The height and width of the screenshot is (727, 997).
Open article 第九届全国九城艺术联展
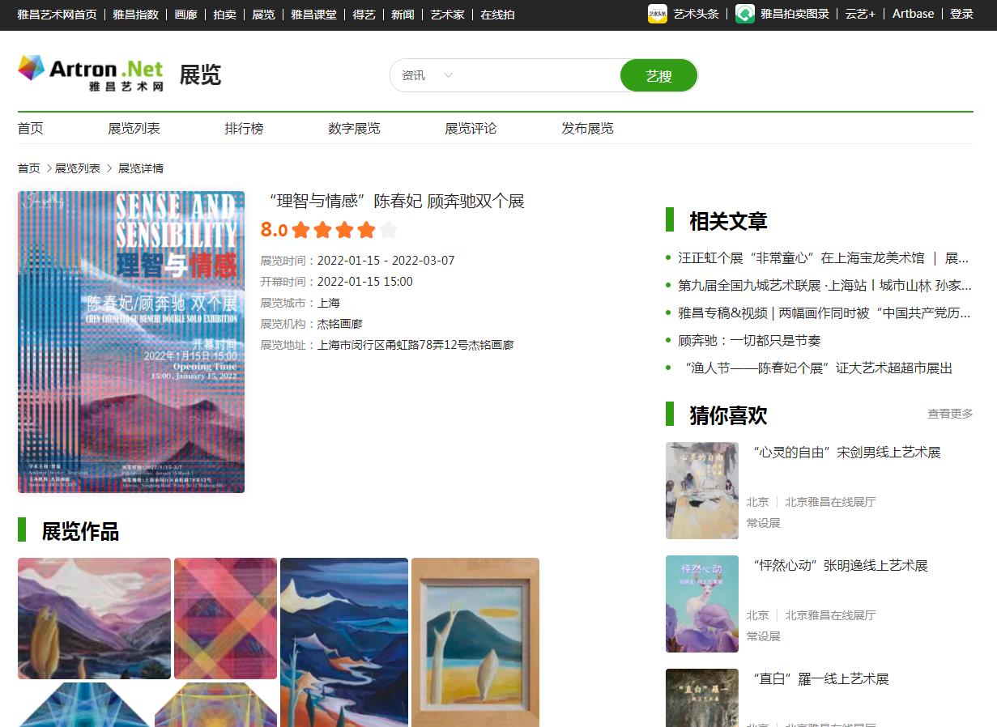coord(824,286)
